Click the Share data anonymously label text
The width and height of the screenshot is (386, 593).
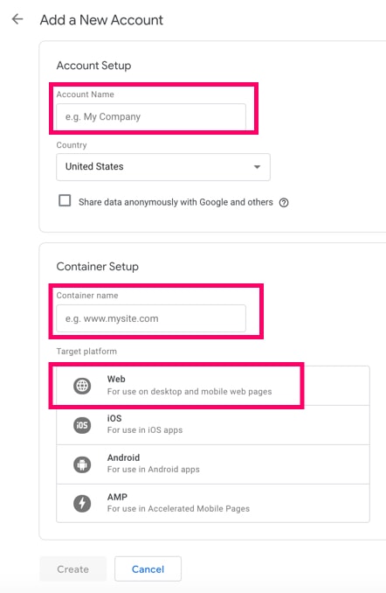176,202
